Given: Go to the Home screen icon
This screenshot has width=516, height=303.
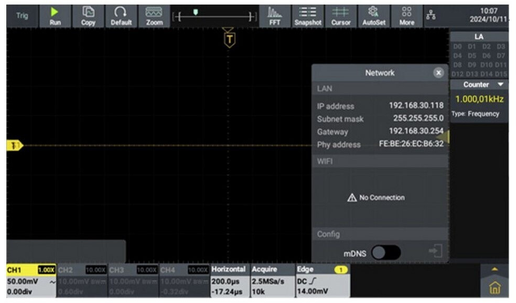Looking at the screenshot, I should pos(494,287).
